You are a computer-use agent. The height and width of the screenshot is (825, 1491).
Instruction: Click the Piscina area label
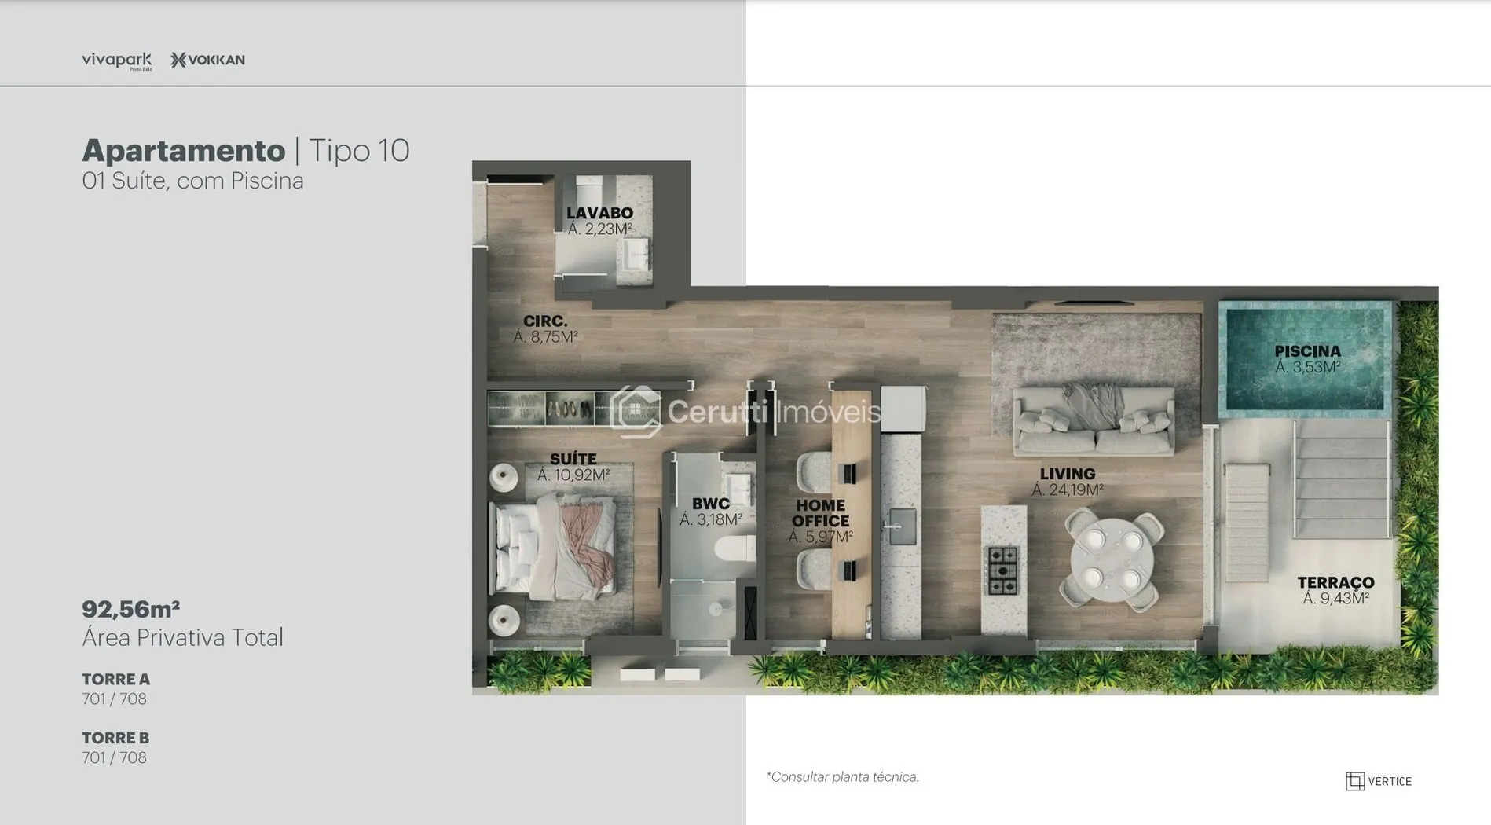(x=1307, y=359)
